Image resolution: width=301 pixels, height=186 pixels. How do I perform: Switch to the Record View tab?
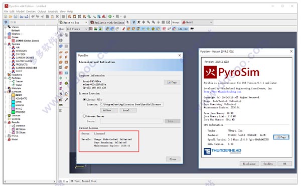tap(89, 181)
